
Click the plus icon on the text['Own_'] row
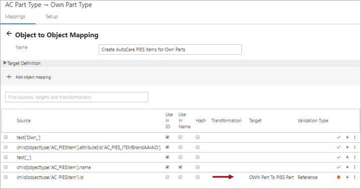coord(347,137)
